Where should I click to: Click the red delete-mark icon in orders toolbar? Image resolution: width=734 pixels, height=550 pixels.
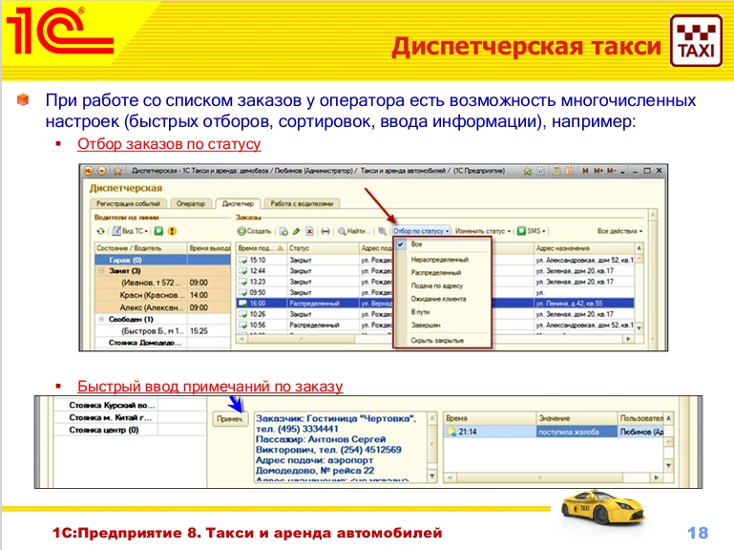[x=310, y=231]
